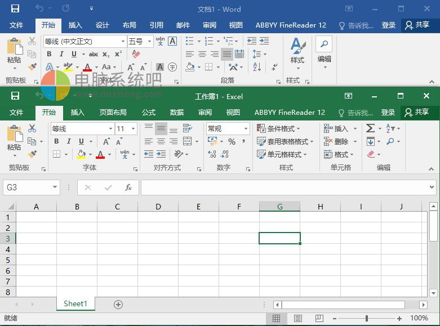Click Word enclosed character 字 icon

click(172, 67)
